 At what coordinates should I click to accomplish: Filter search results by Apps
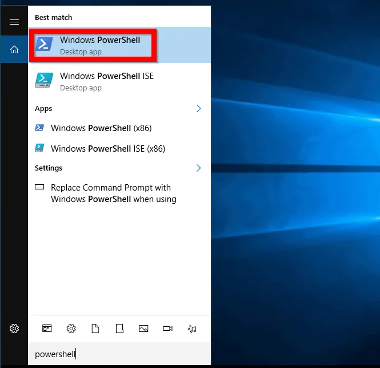47,329
